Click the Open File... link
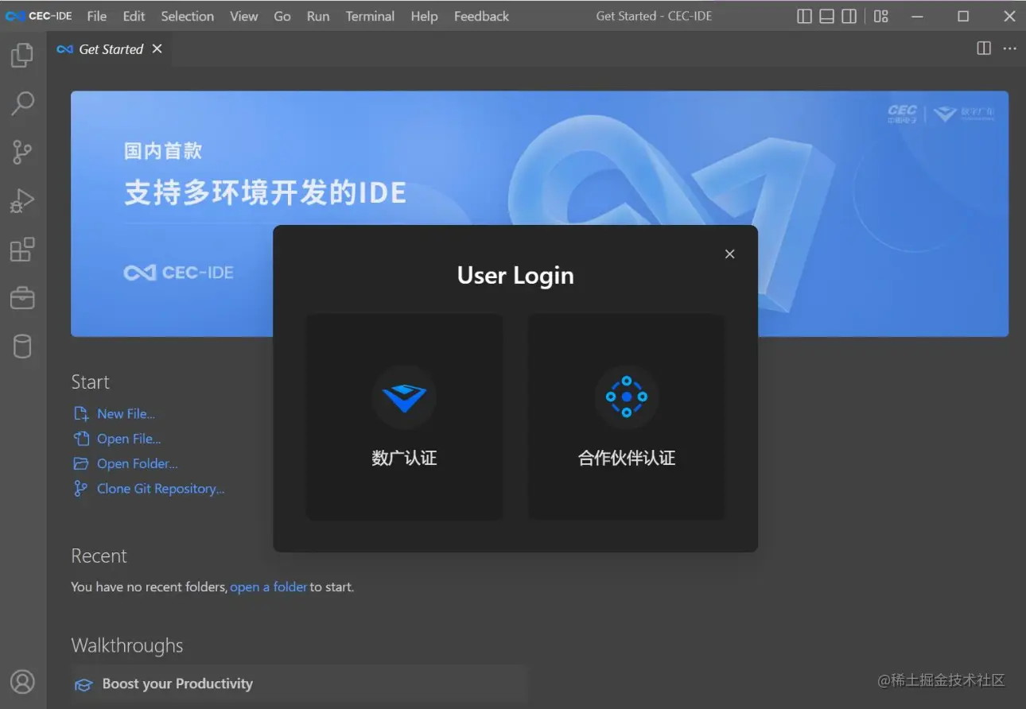The height and width of the screenshot is (709, 1026). coord(129,439)
